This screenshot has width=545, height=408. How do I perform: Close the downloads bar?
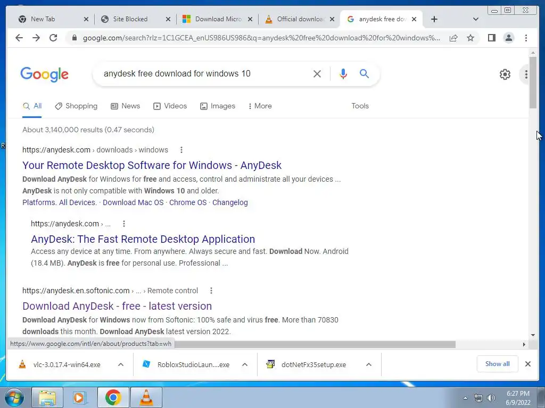tap(527, 364)
